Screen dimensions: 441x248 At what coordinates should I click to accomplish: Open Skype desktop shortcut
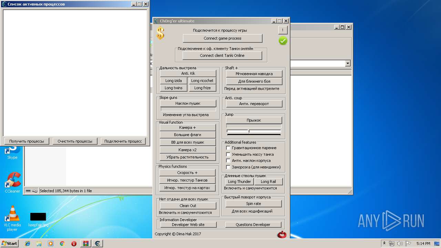pyautogui.click(x=12, y=152)
